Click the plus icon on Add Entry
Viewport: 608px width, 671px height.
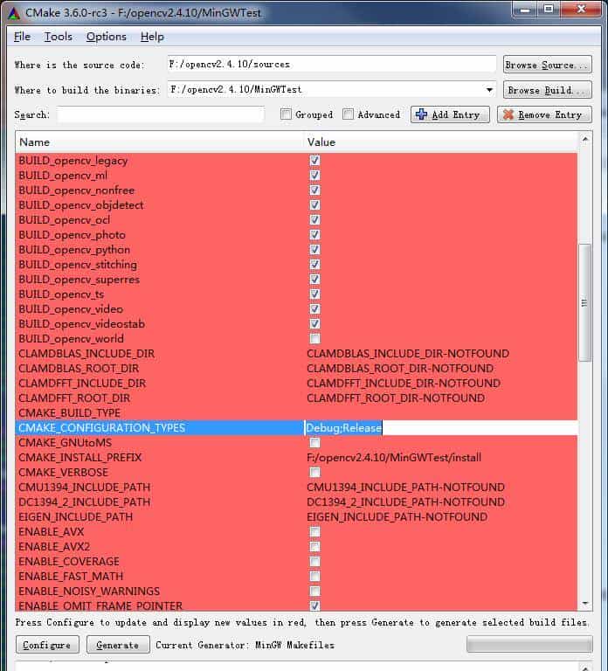click(x=421, y=114)
